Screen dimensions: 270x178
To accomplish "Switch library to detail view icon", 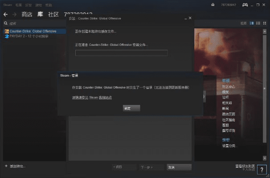I will click(x=252, y=23).
